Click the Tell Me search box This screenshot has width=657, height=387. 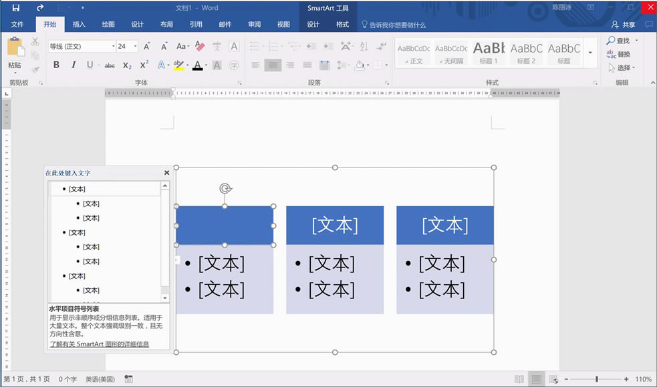click(x=394, y=25)
